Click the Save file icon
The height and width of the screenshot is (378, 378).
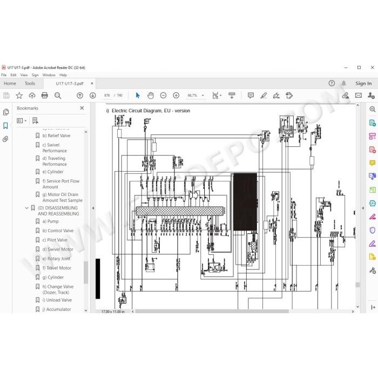click(x=6, y=96)
